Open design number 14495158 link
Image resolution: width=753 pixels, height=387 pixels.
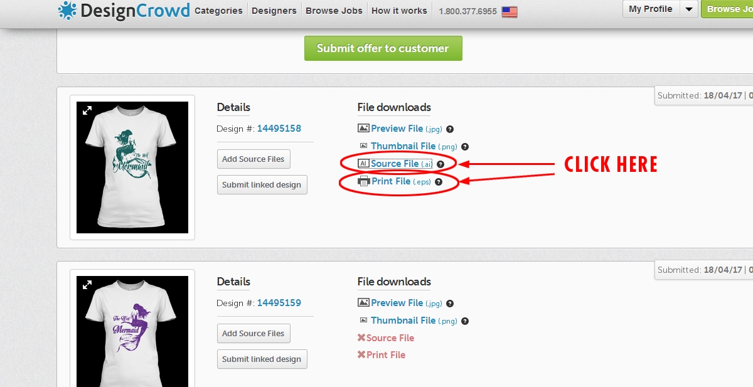point(279,129)
